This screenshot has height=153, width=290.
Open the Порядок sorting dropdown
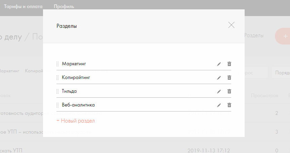pyautogui.click(x=281, y=73)
